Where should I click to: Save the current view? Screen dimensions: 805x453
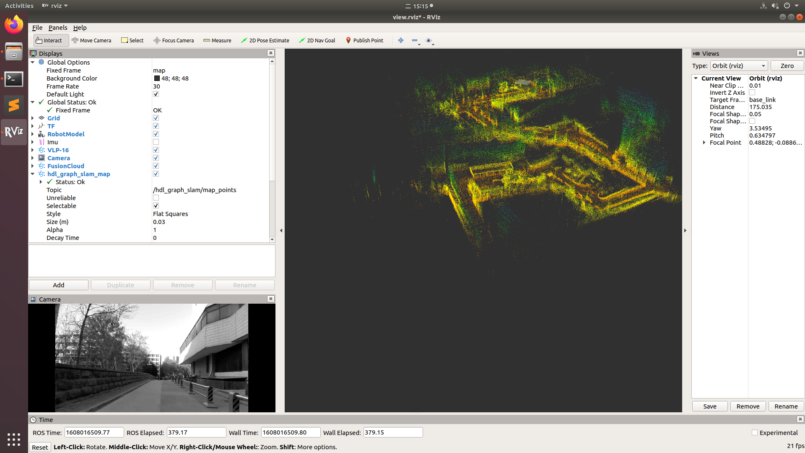click(710, 406)
